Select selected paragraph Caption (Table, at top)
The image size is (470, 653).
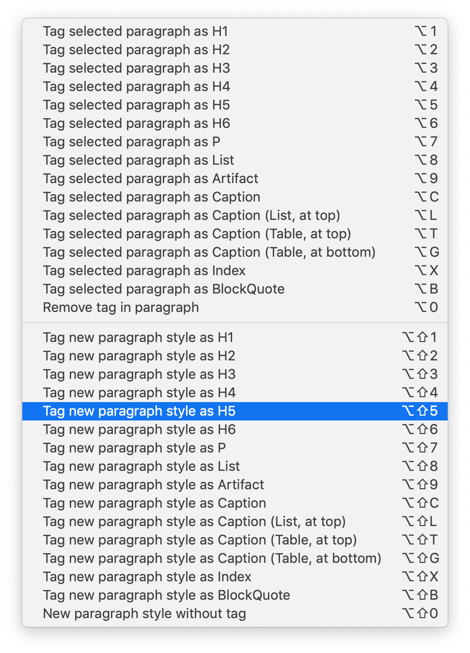click(235, 233)
